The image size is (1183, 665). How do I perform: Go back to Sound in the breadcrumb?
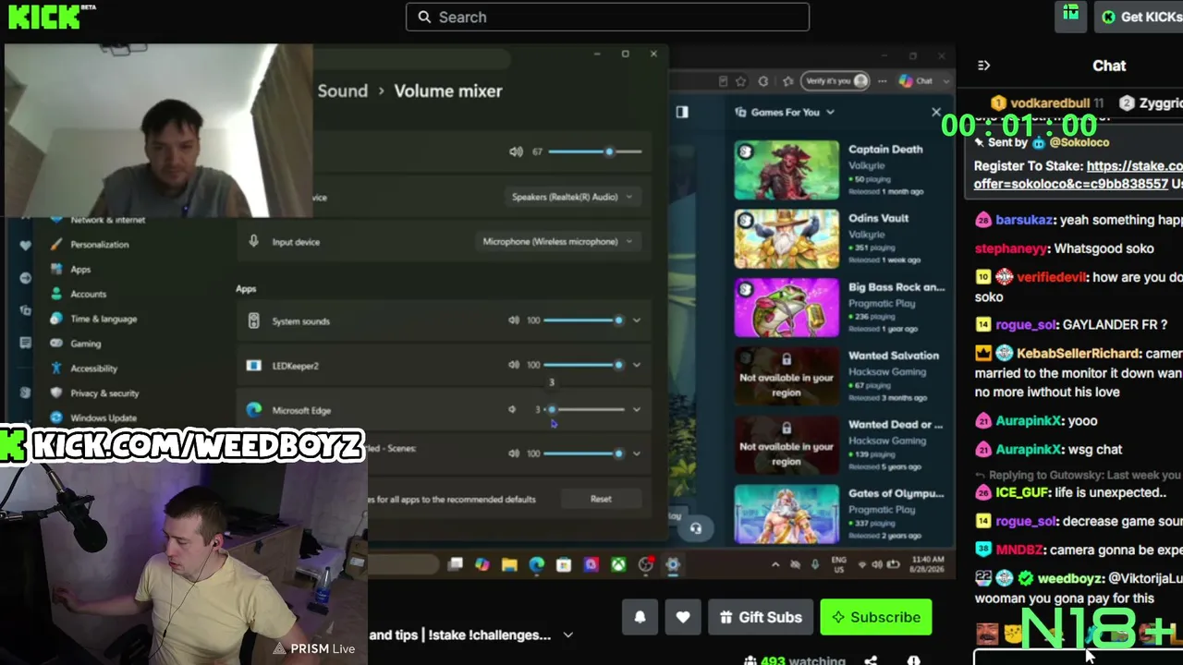343,91
